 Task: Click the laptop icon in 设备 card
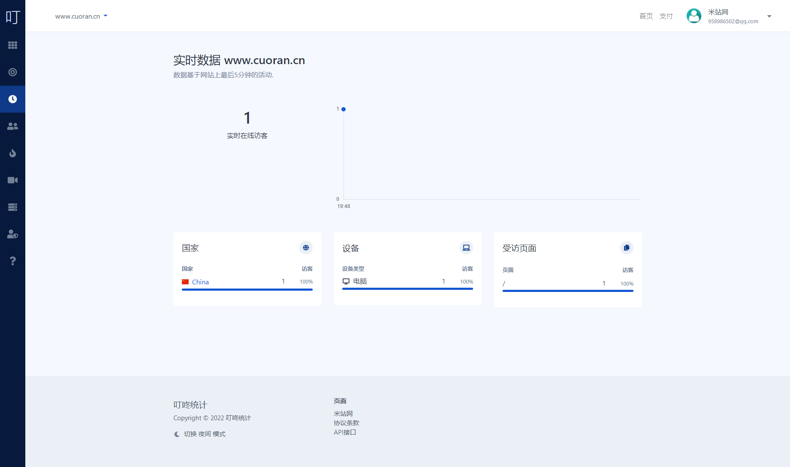[x=466, y=248]
